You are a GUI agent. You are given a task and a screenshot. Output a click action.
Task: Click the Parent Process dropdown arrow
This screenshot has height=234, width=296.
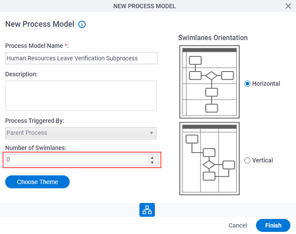[x=151, y=133]
